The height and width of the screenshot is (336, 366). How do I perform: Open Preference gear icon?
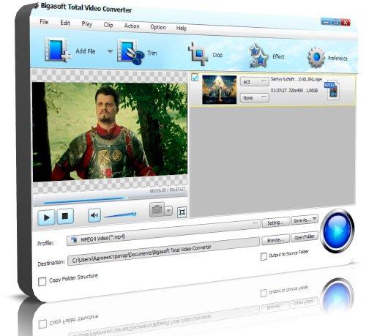316,58
